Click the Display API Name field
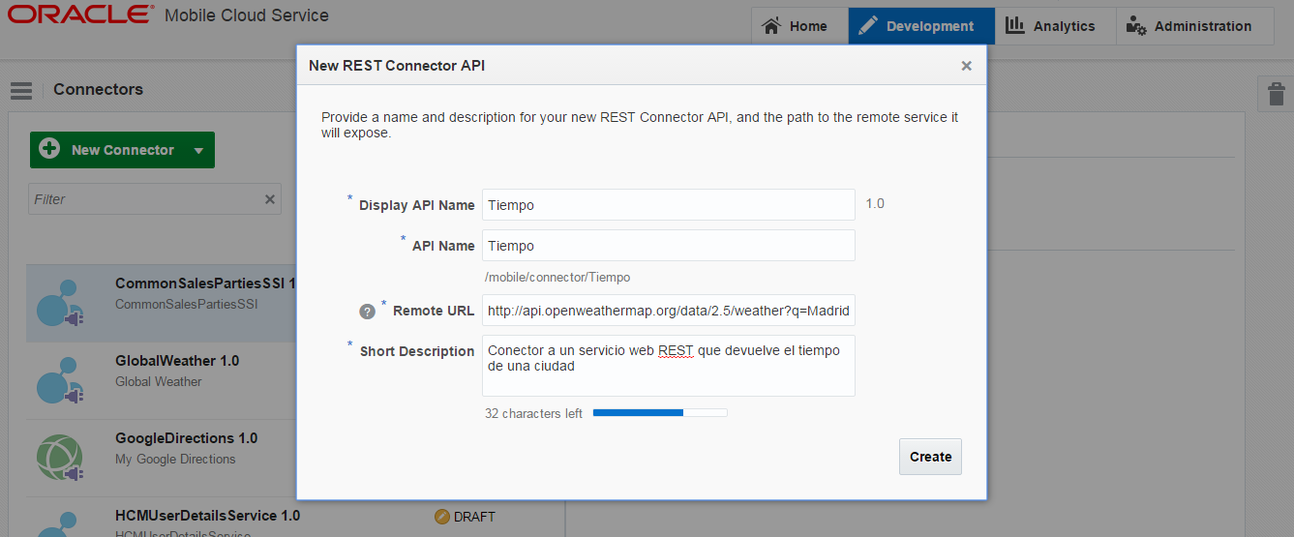Screen dimensions: 1294x537 [669, 205]
